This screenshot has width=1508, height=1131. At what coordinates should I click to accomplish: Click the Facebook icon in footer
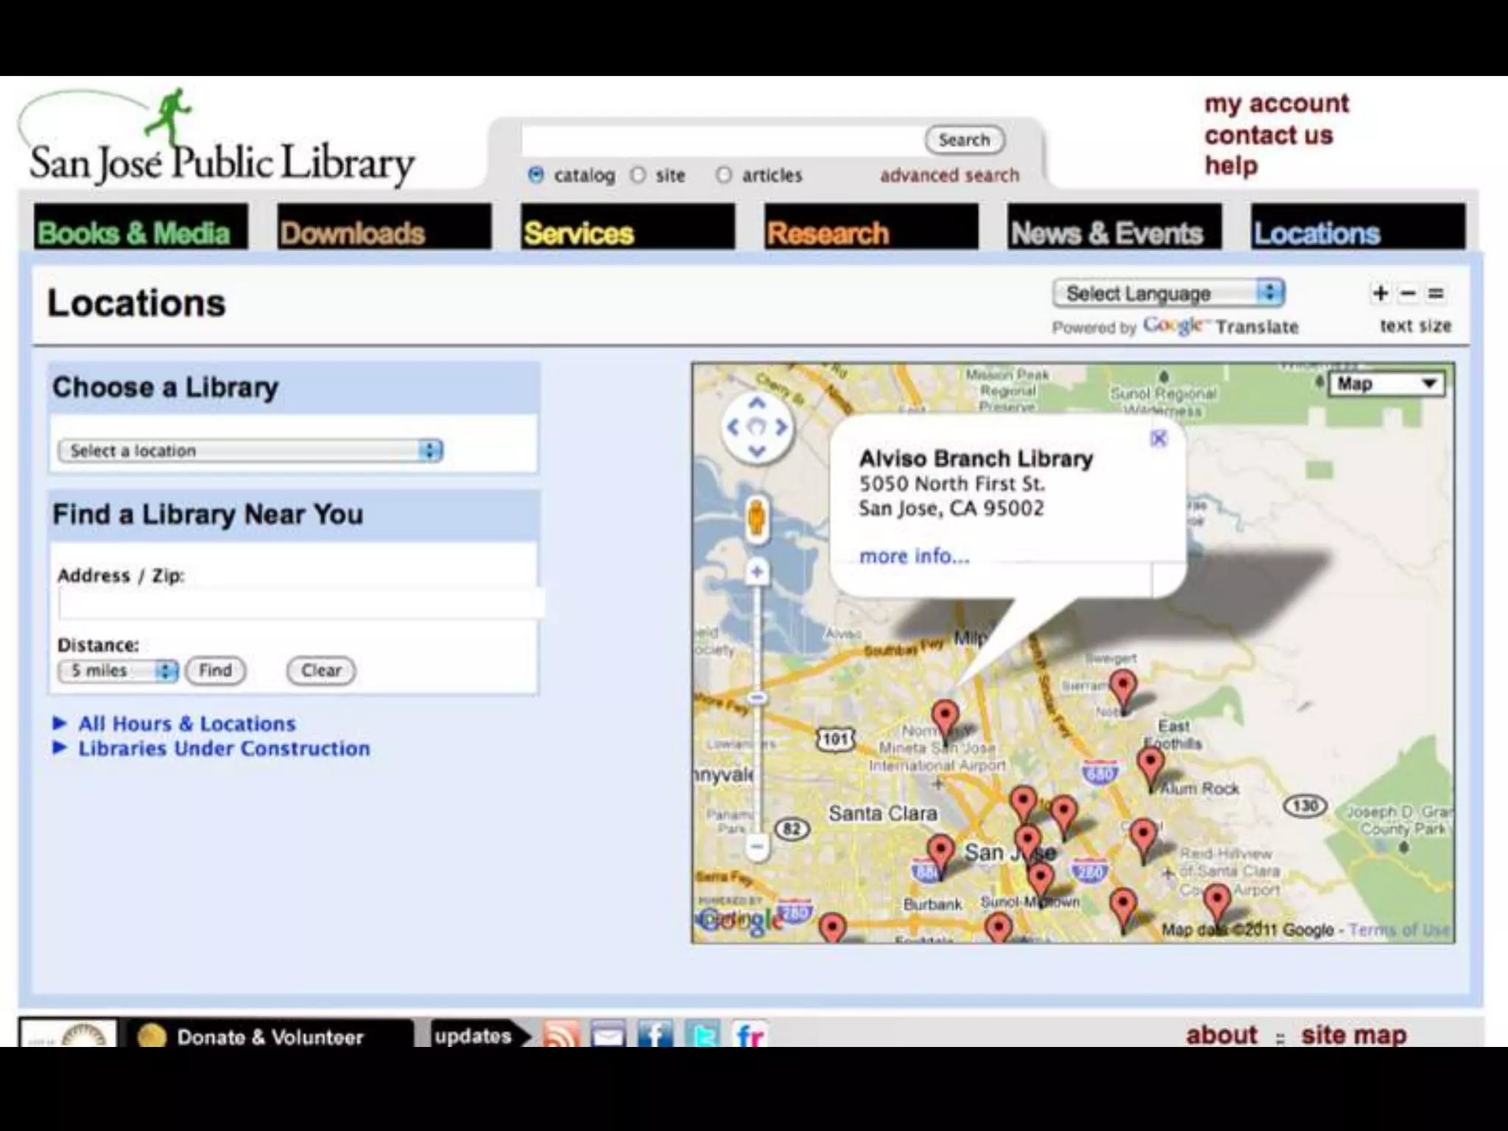pos(655,1035)
